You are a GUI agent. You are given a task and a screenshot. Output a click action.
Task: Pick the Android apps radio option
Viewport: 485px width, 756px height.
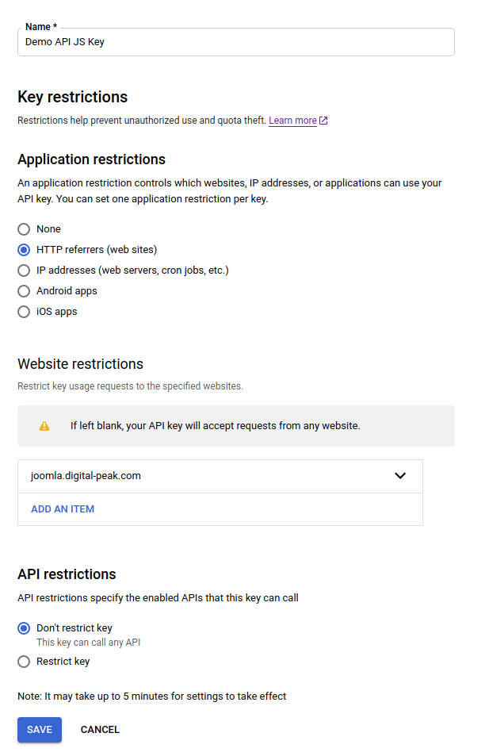pos(24,291)
